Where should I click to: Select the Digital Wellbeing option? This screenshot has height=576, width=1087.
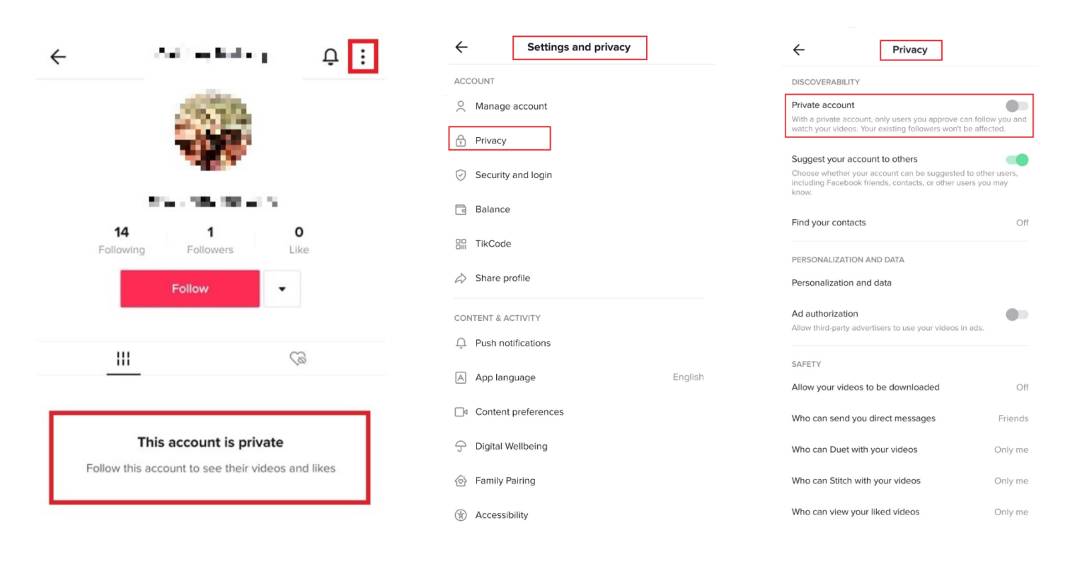click(x=512, y=446)
